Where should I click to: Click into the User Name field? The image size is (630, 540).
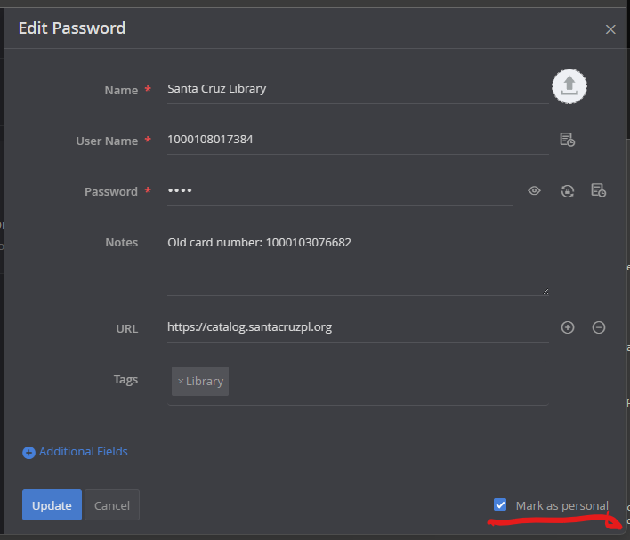click(x=356, y=140)
